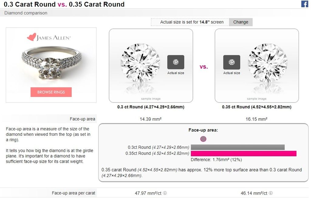The height and width of the screenshot is (199, 311).
Task: Select the Diamond comparison header tab
Action: [26, 13]
